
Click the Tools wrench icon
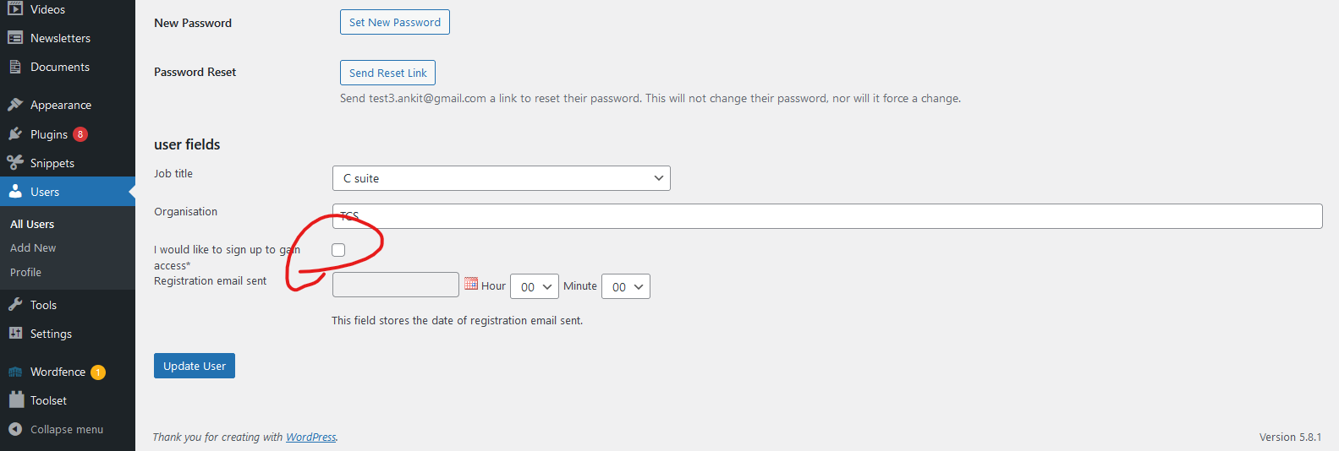click(x=15, y=305)
